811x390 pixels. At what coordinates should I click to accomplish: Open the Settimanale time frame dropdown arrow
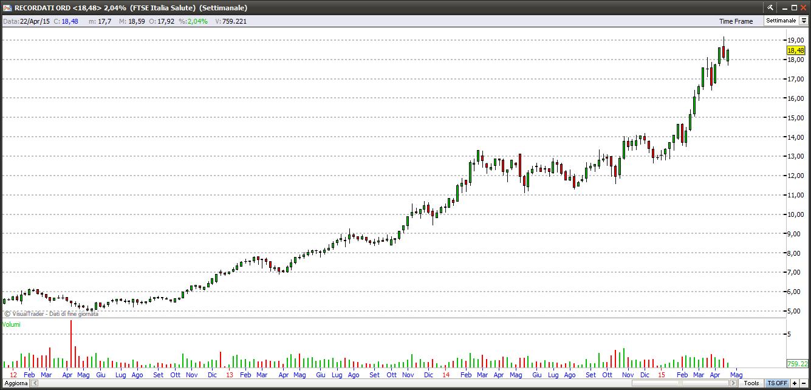[803, 21]
